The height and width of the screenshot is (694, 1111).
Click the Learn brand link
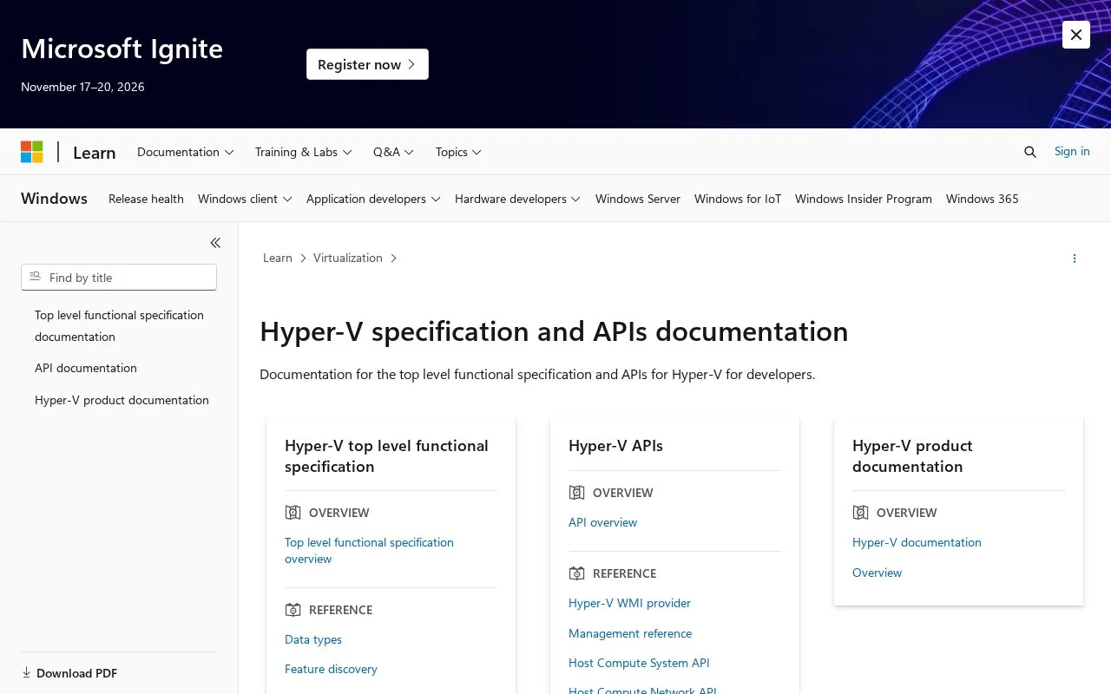pyautogui.click(x=94, y=153)
